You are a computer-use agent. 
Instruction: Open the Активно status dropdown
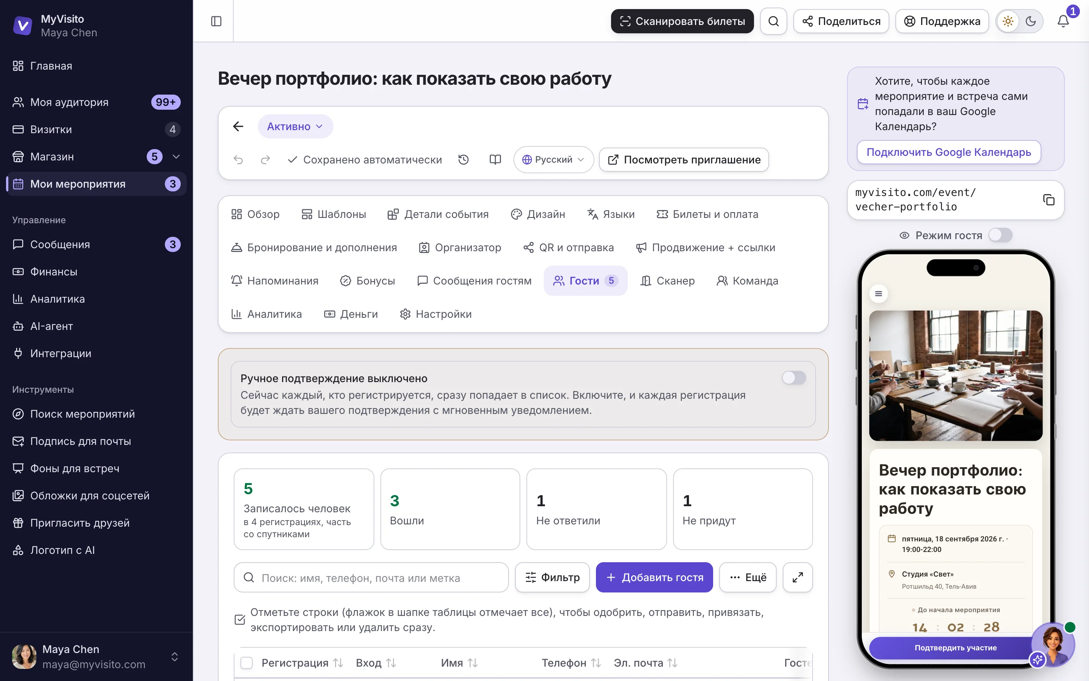tap(295, 127)
